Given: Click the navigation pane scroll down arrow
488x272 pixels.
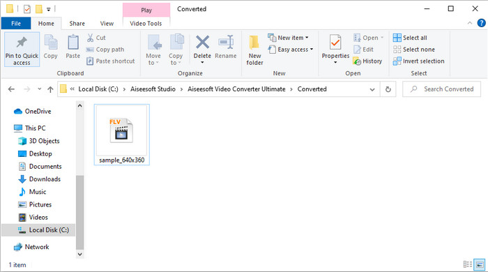Looking at the screenshot, I should click(80, 254).
